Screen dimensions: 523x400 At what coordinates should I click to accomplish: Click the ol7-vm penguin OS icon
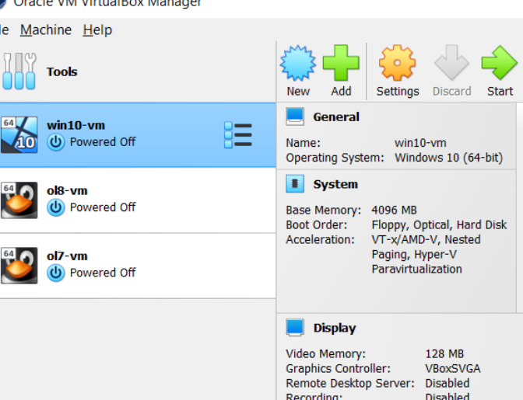(x=19, y=266)
